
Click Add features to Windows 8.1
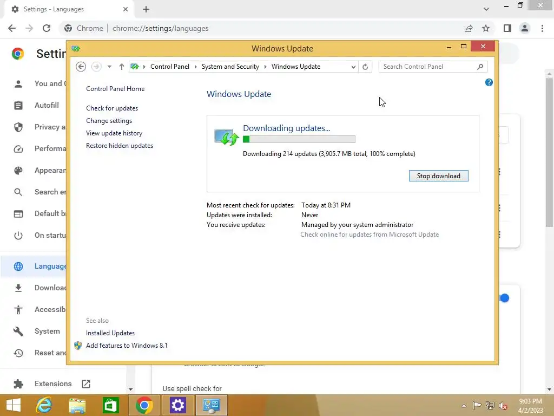click(127, 345)
